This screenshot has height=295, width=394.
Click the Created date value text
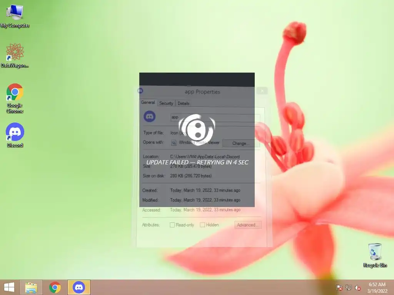205,190
